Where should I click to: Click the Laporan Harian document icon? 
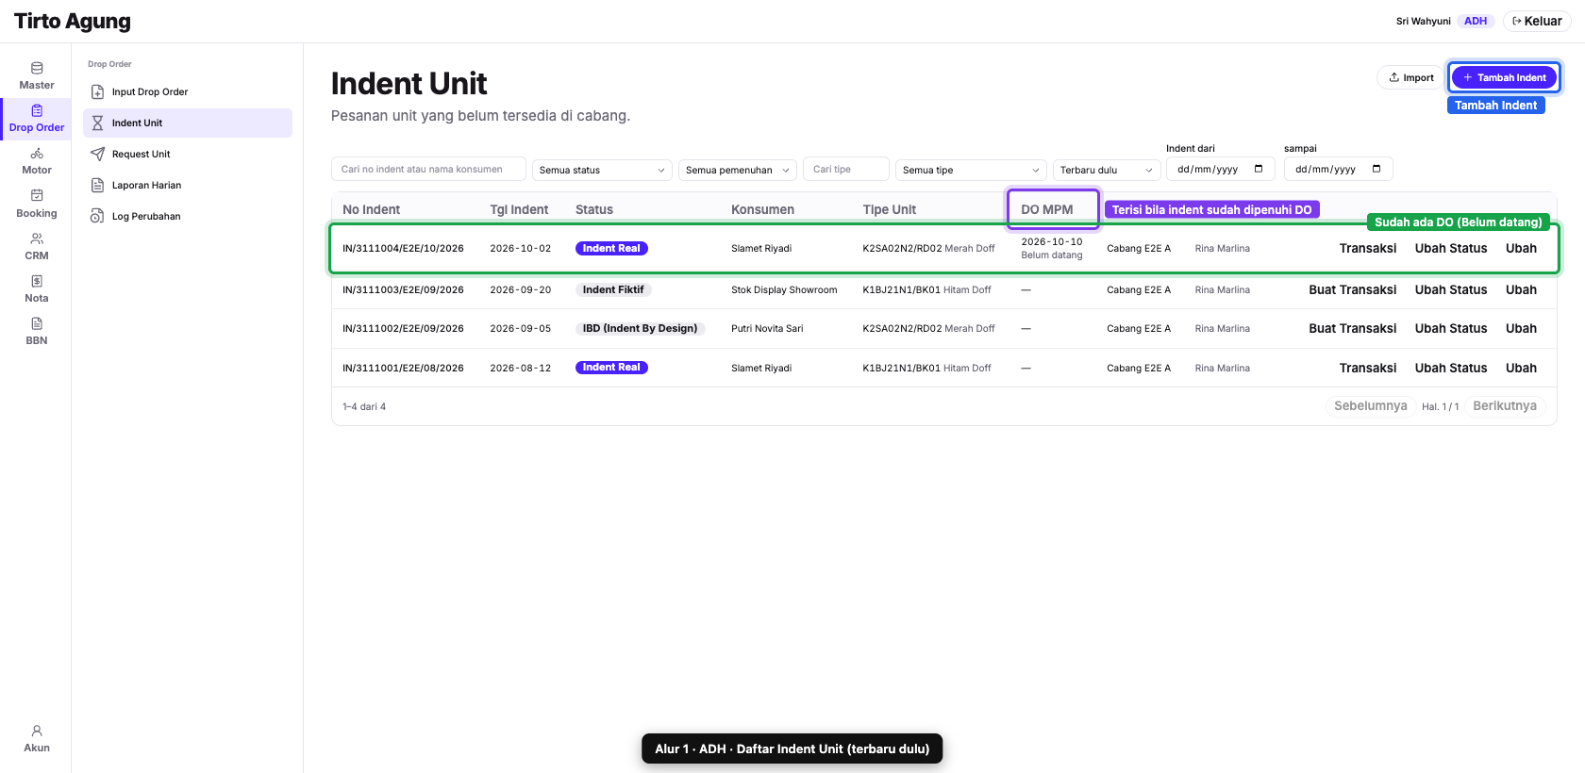pyautogui.click(x=97, y=185)
